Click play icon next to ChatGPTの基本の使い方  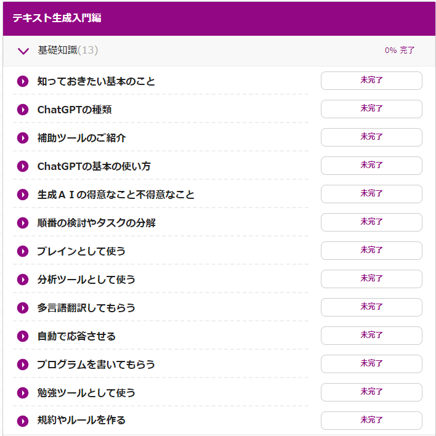(23, 166)
